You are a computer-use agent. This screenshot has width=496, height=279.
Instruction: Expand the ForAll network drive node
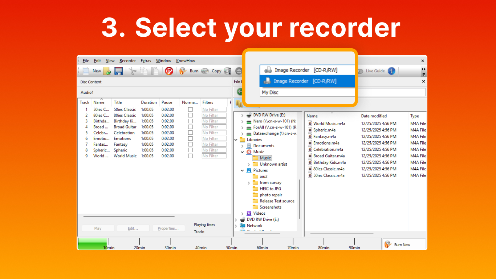tap(242, 128)
